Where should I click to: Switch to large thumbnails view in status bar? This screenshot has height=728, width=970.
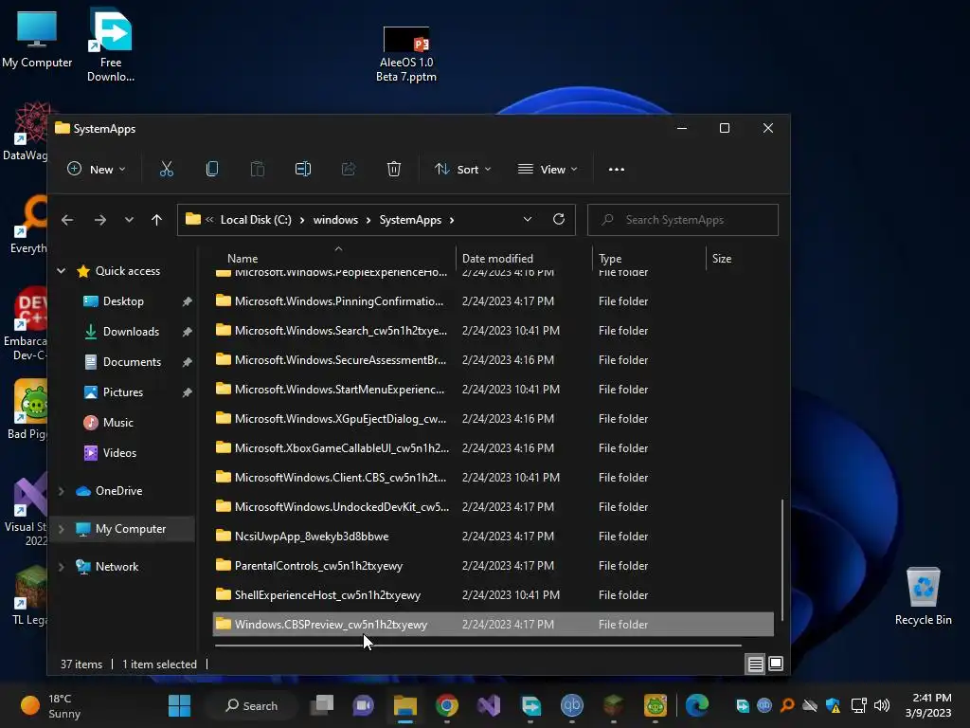776,664
